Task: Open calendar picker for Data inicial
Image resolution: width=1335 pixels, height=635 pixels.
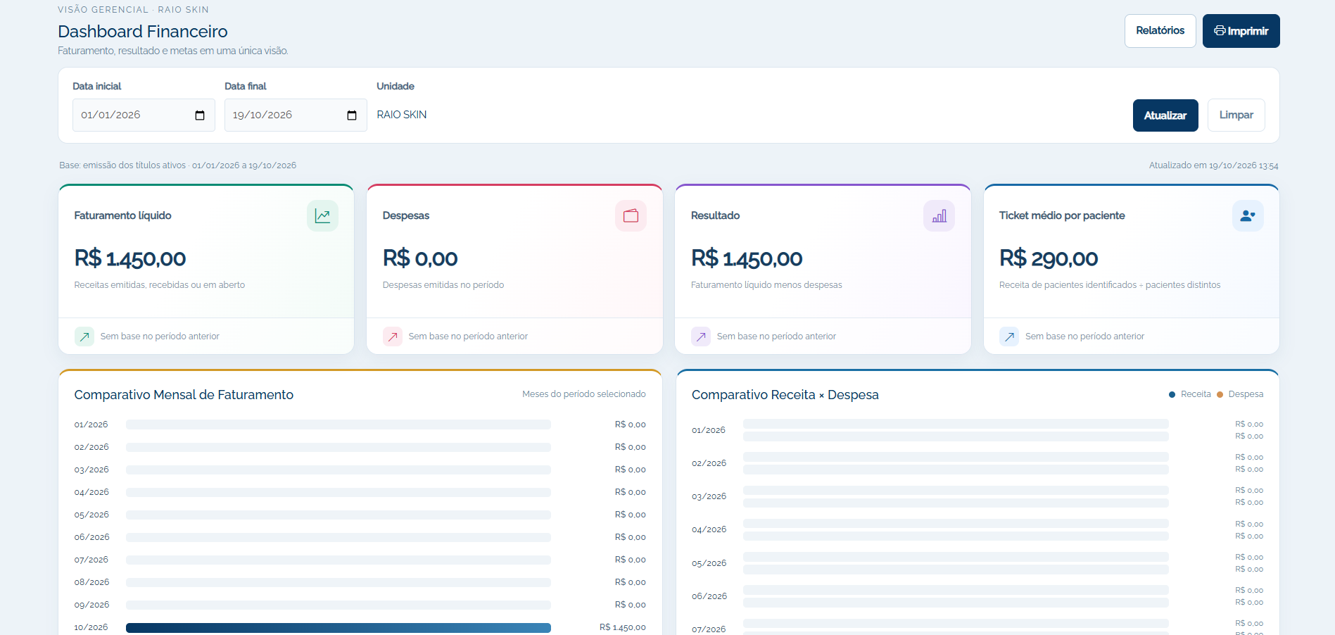Action: click(x=200, y=115)
